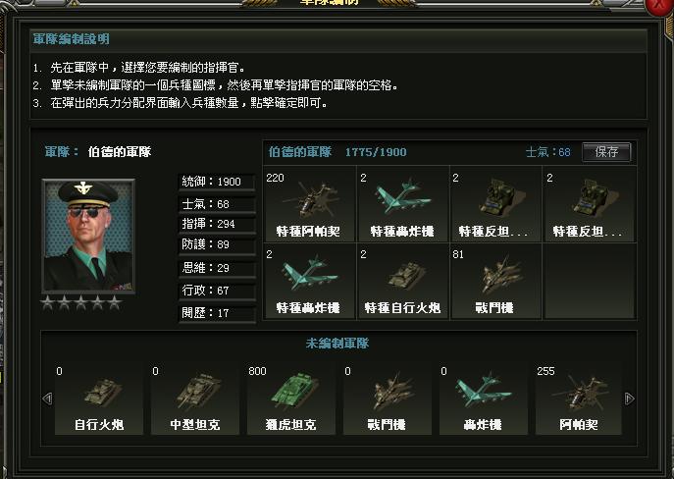The height and width of the screenshot is (479, 674).
Task: Pick 中型坦克 from unassigned troops
Action: [x=195, y=399]
